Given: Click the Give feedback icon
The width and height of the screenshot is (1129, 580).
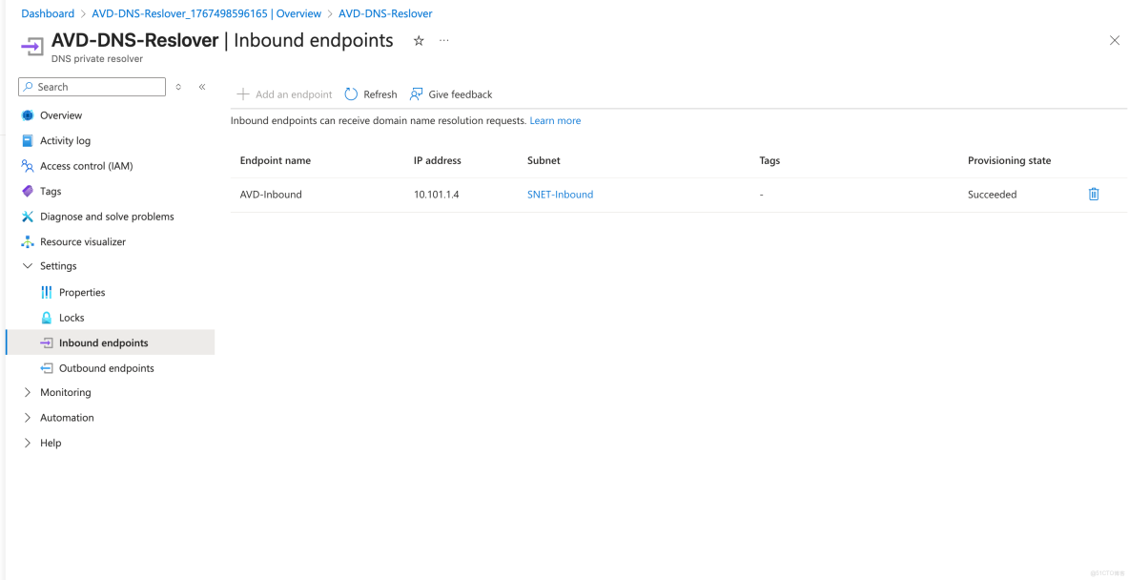Looking at the screenshot, I should (415, 93).
